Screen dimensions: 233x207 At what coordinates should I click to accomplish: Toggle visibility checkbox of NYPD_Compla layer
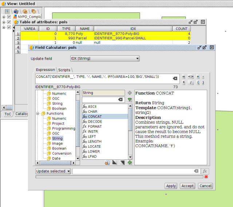tap(9, 17)
